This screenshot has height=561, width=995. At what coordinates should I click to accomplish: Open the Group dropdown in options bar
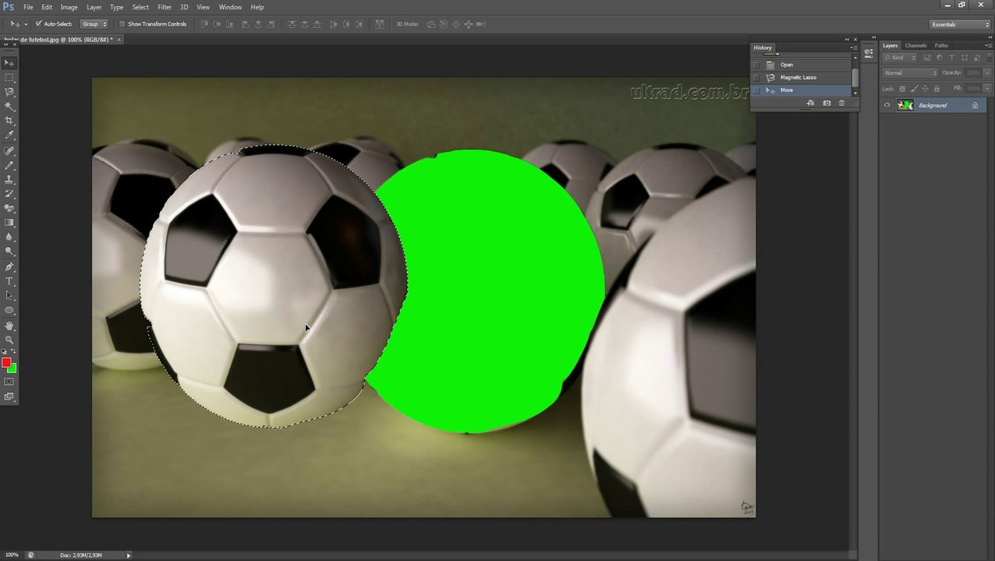pos(94,24)
